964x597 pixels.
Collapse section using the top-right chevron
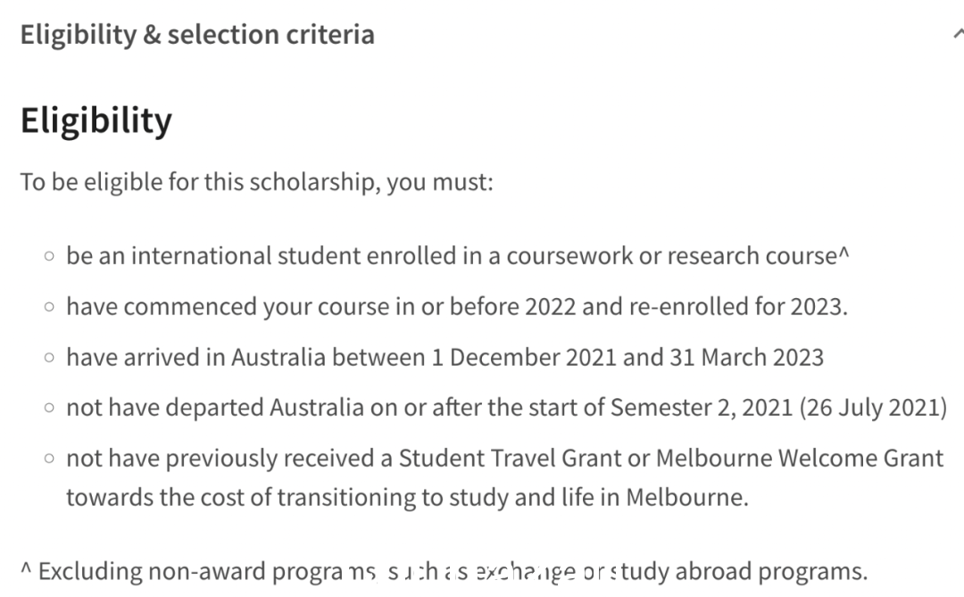[x=959, y=35]
